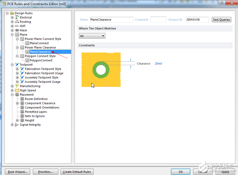Click the PlaneClearance rule icon
The height and width of the screenshot is (175, 238).
pyautogui.click(x=27, y=52)
